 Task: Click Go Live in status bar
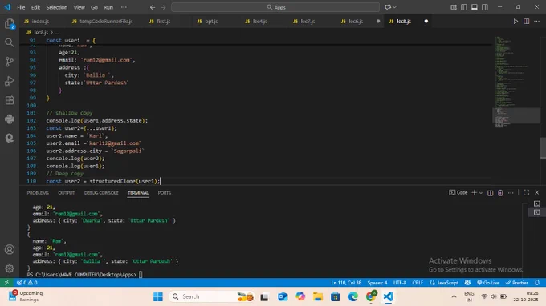(x=488, y=283)
